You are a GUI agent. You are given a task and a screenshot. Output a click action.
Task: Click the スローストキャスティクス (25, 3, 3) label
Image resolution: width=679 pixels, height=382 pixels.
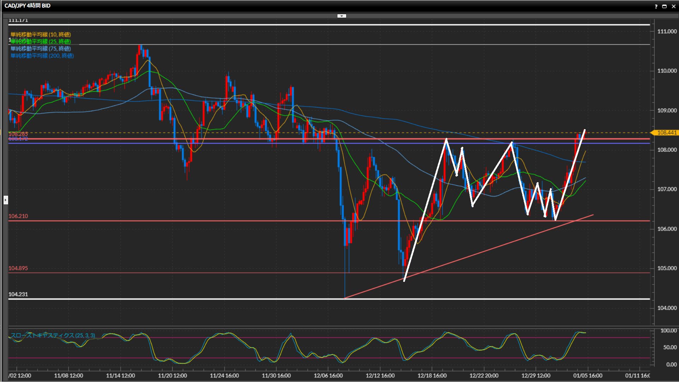53,335
